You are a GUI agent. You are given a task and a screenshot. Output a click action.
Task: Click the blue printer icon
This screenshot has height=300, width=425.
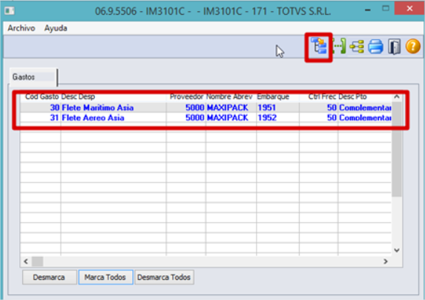[x=375, y=46]
